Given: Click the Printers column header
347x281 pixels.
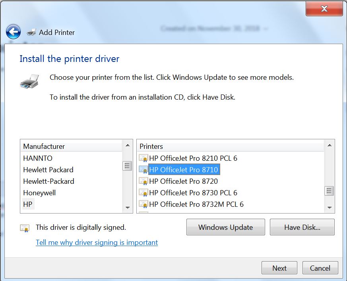Looking at the screenshot, I should pyautogui.click(x=231, y=146).
